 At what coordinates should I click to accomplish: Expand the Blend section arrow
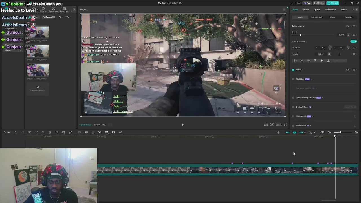303,70
